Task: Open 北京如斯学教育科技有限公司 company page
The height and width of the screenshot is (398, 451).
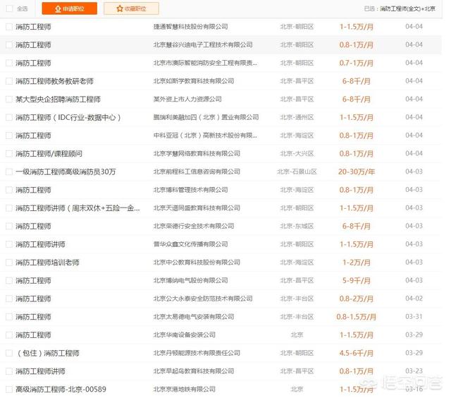Action: coord(194,81)
